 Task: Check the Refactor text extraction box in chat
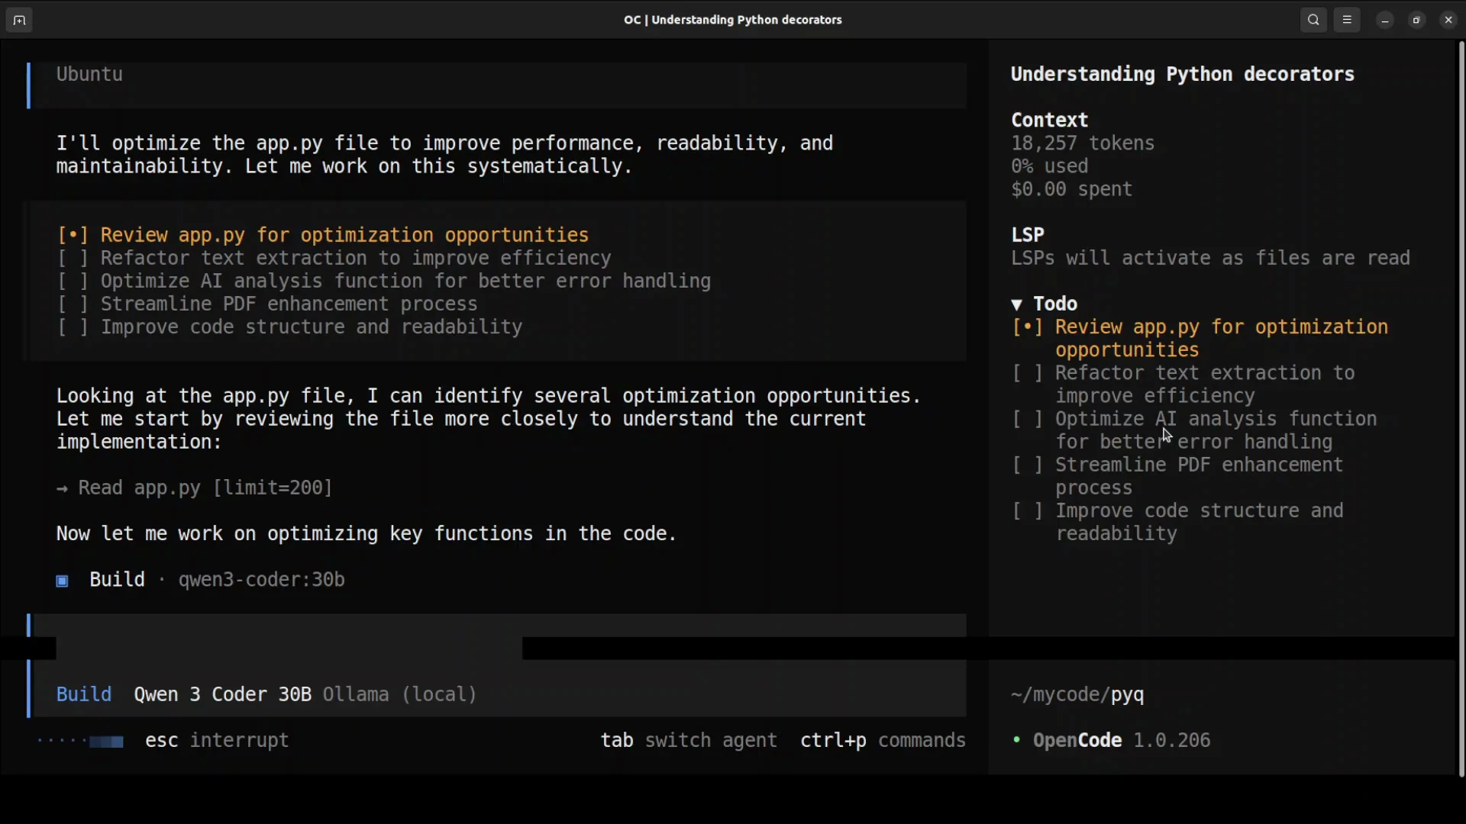click(x=73, y=259)
